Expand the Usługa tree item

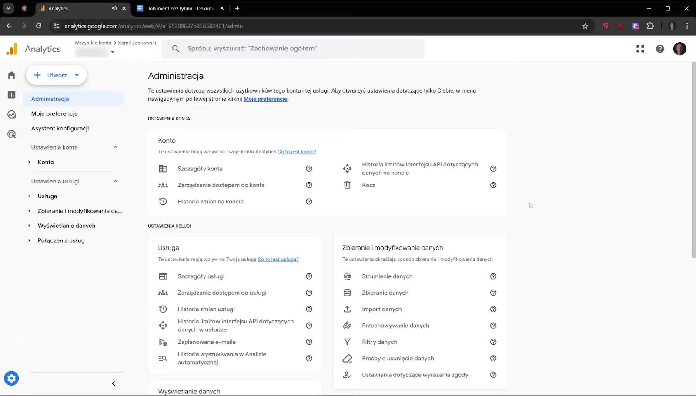pos(29,196)
